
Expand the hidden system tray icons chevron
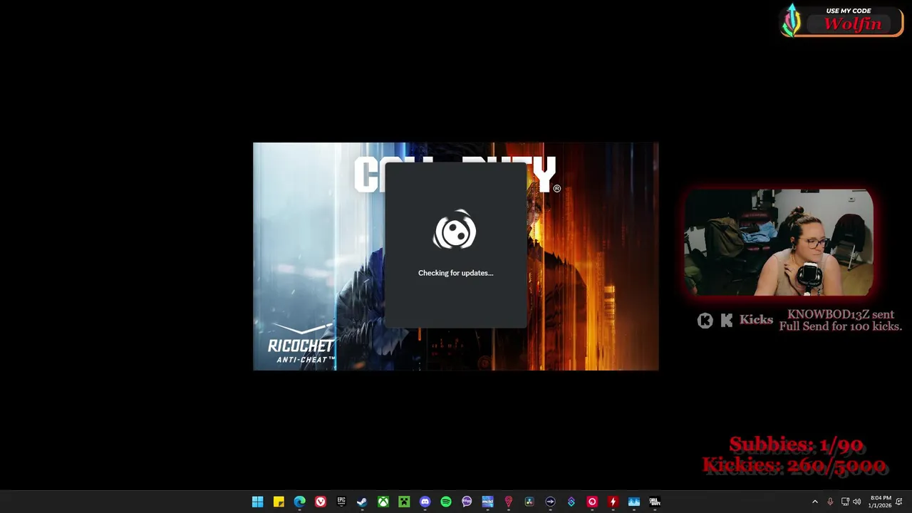click(x=815, y=502)
